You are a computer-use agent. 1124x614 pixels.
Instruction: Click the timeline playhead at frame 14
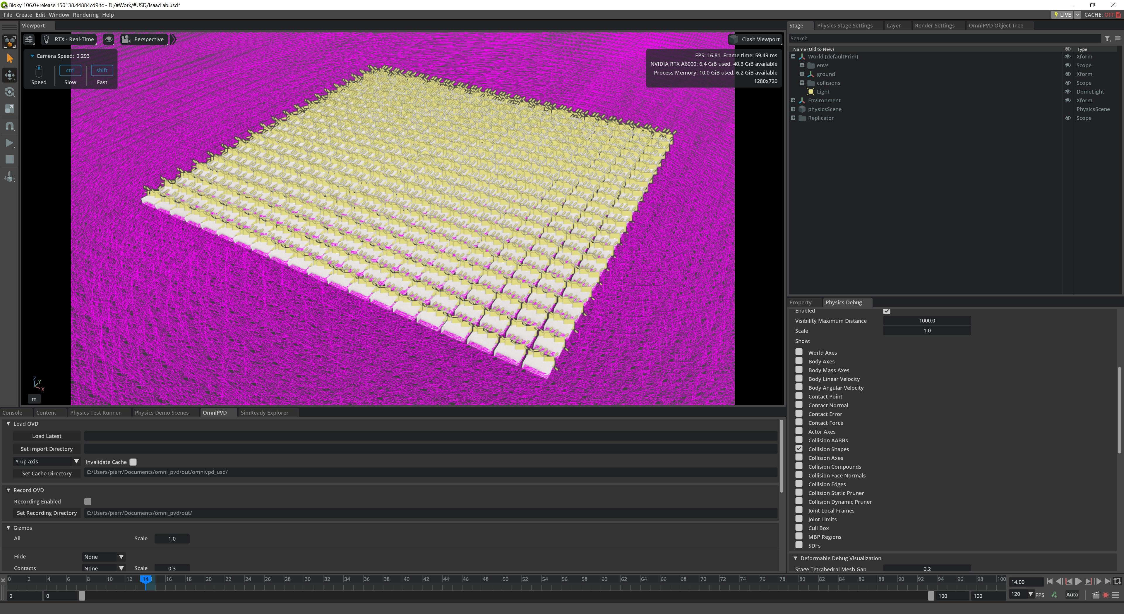146,579
